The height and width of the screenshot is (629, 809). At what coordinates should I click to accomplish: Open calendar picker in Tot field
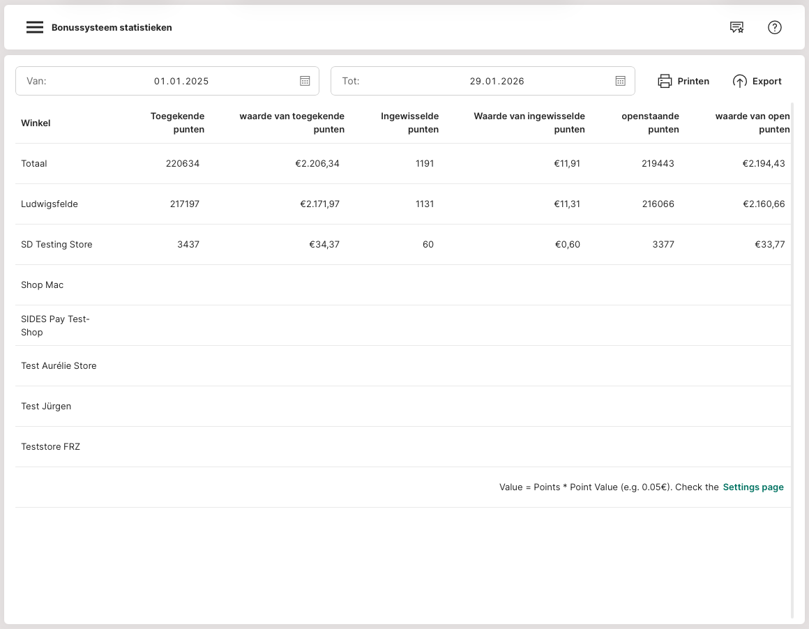coord(620,81)
